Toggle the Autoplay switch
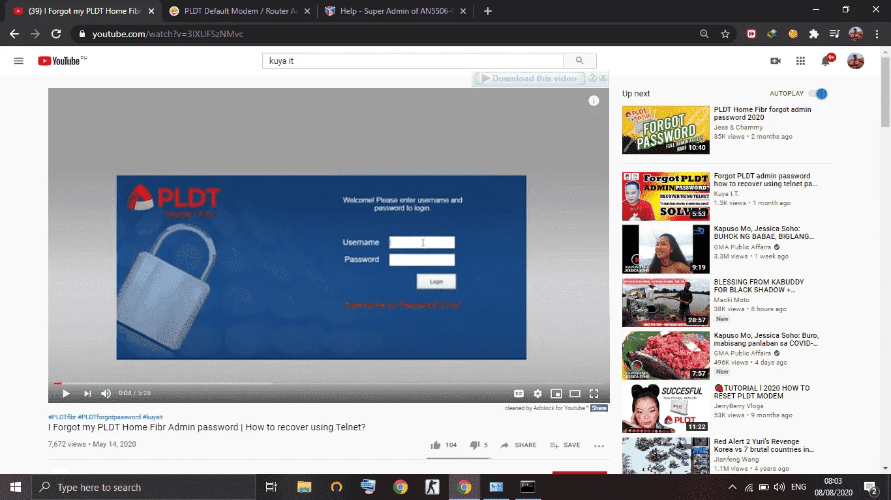 pos(818,94)
